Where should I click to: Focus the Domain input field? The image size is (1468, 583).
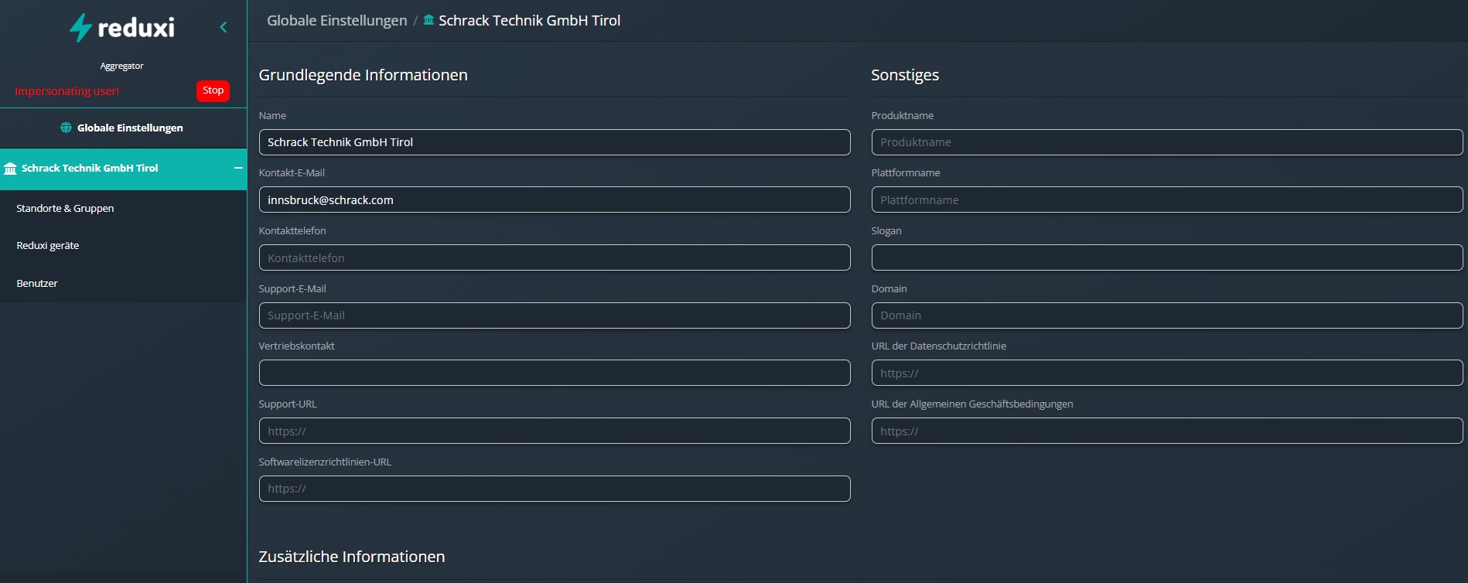tap(1167, 315)
